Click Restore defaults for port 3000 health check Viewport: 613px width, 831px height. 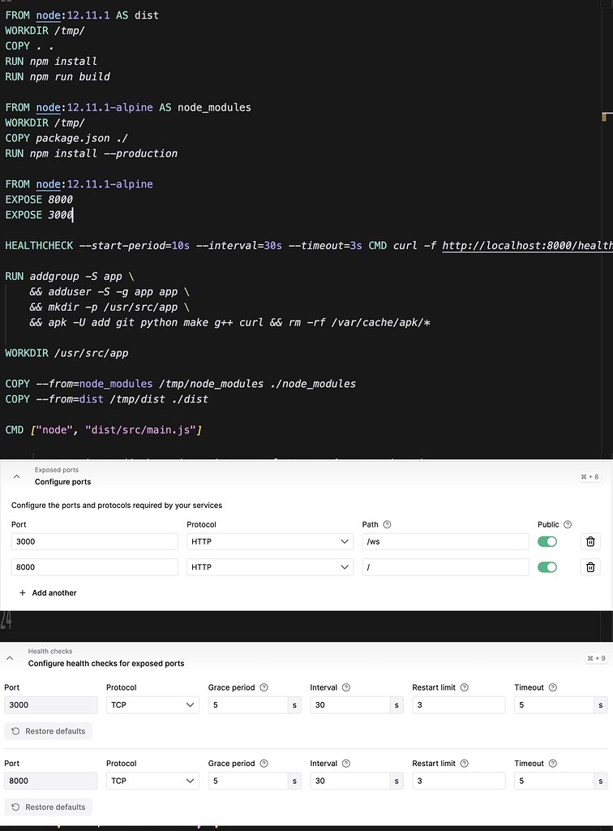pyautogui.click(x=49, y=730)
